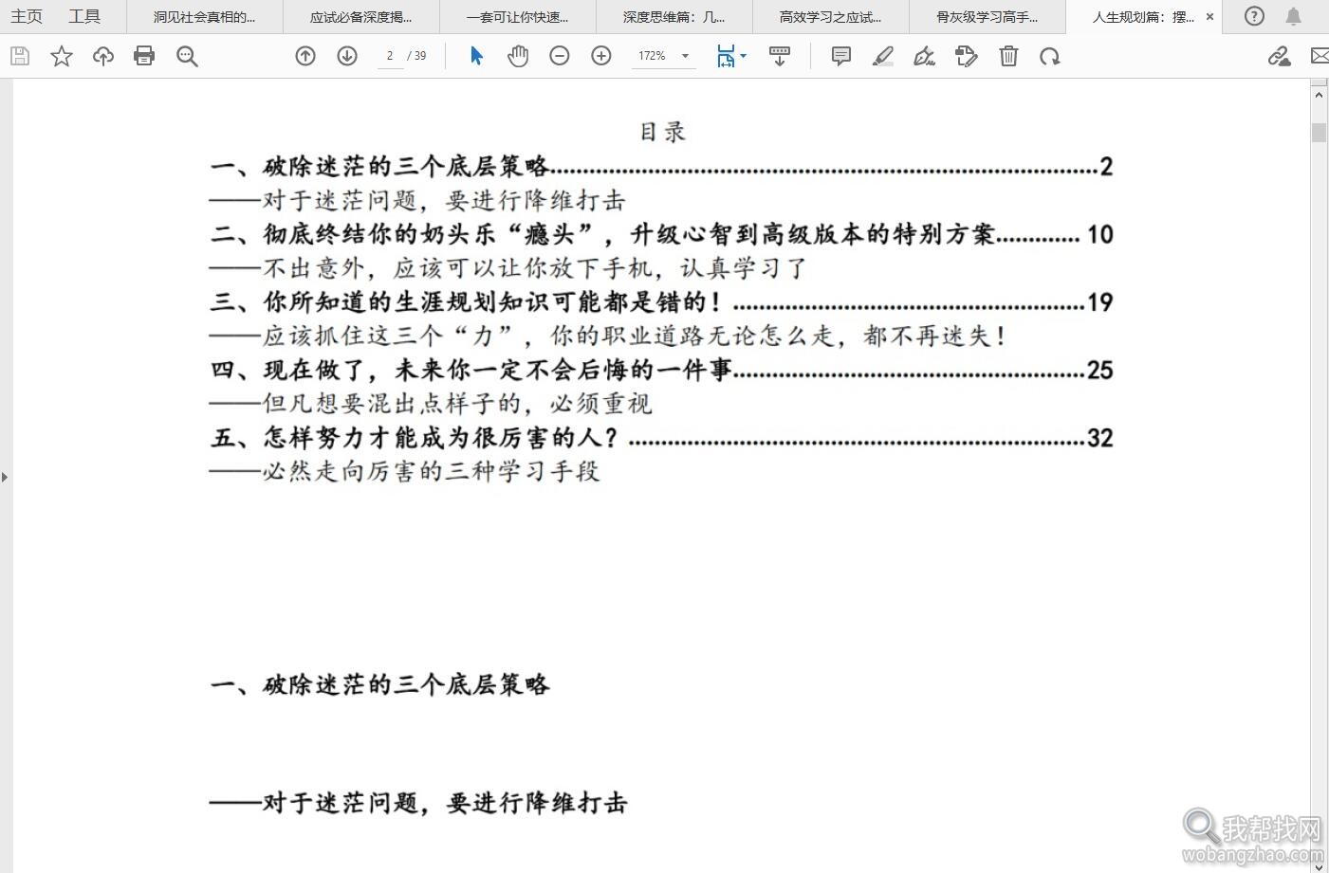Select the highlighter pen tool
This screenshot has height=873, width=1329.
pyautogui.click(x=883, y=57)
